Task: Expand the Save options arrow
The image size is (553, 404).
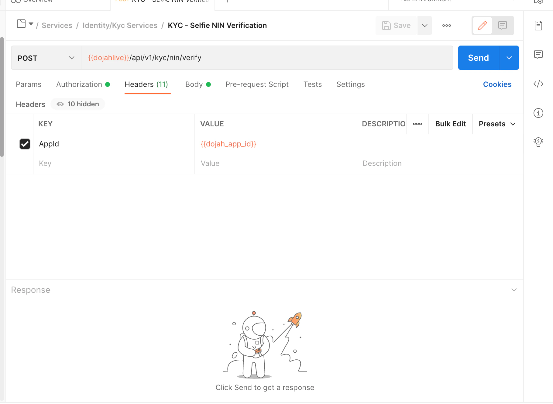Action: tap(425, 26)
